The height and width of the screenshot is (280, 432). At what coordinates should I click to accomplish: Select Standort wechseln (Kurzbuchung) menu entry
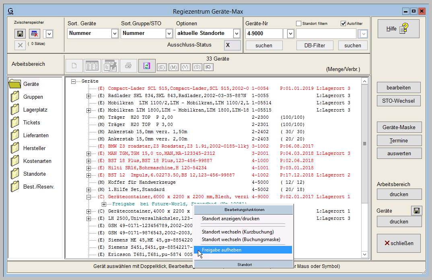pos(238,232)
